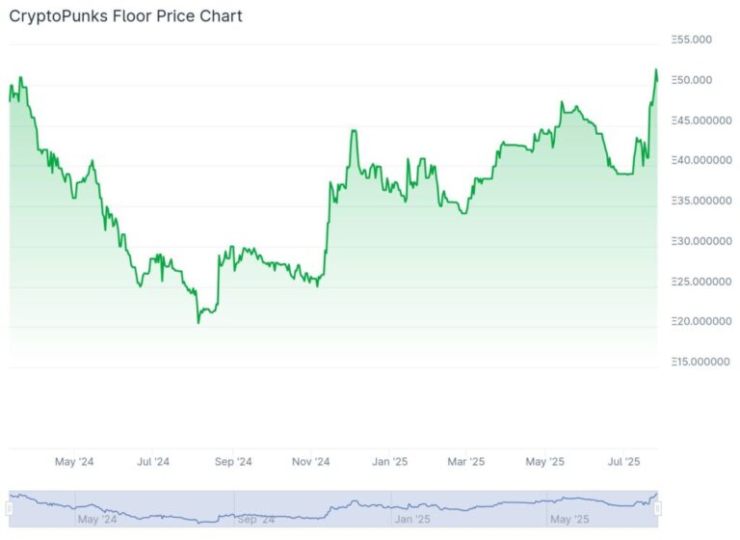Viewport: 740px width, 540px height.
Task: Click the Ξ35.000000 price axis label
Action: coord(701,201)
